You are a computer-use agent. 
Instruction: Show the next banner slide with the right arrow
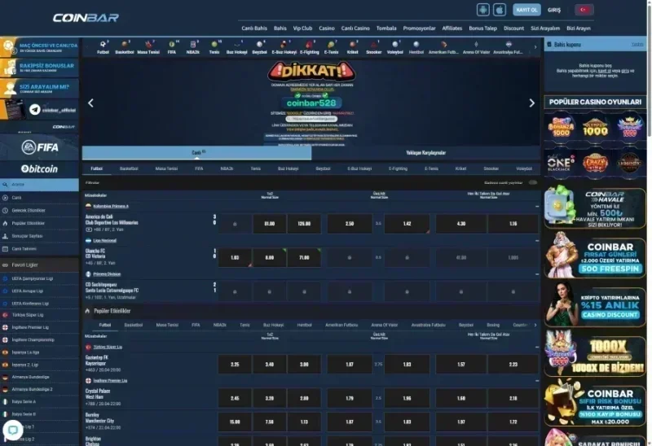[x=531, y=103]
